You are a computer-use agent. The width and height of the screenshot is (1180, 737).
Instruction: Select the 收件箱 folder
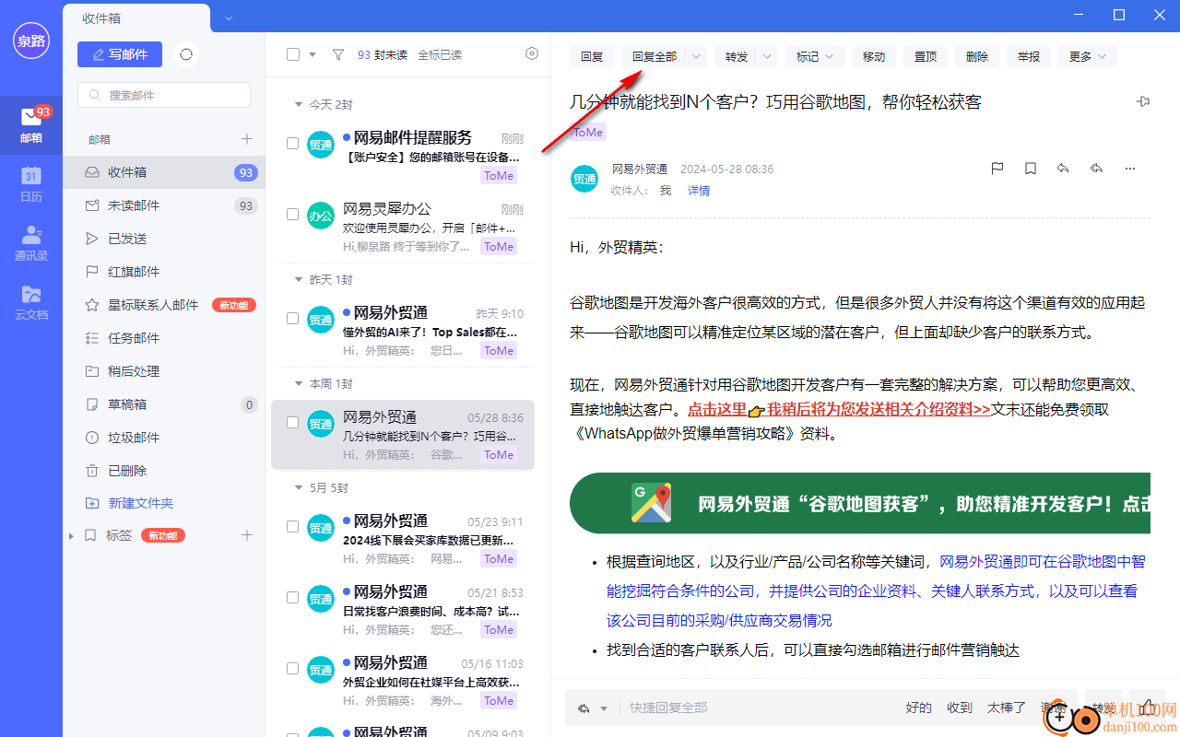coord(164,172)
